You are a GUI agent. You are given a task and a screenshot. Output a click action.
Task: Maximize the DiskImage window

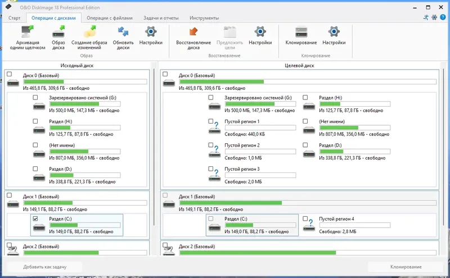428,7
